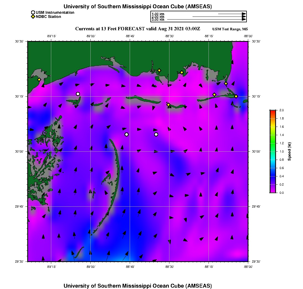Click the blue section of the colorbar near 0.4
303x289 pixels.
coord(273,176)
